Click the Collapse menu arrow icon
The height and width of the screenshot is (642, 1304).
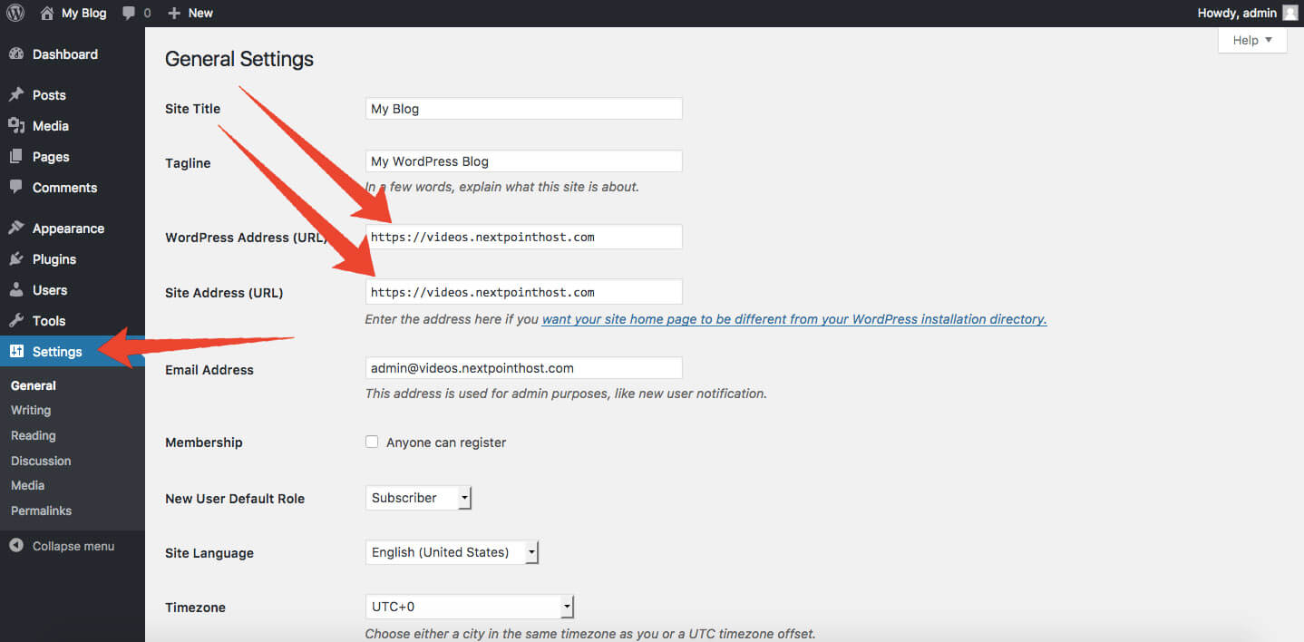(x=16, y=546)
